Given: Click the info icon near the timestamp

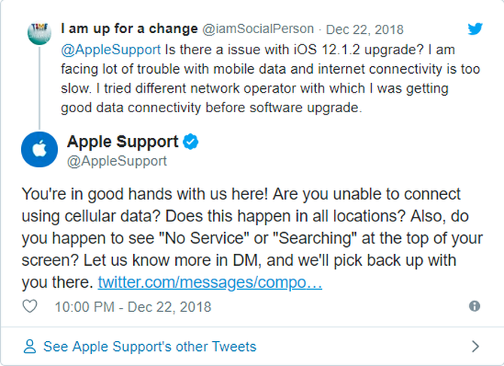Looking at the screenshot, I should [475, 306].
